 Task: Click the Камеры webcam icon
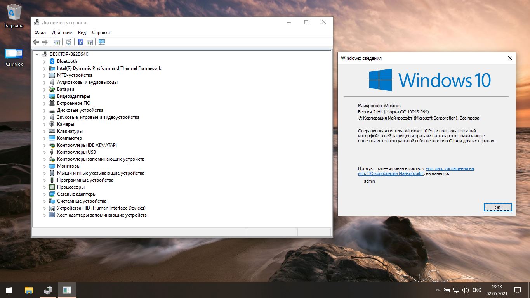point(52,124)
